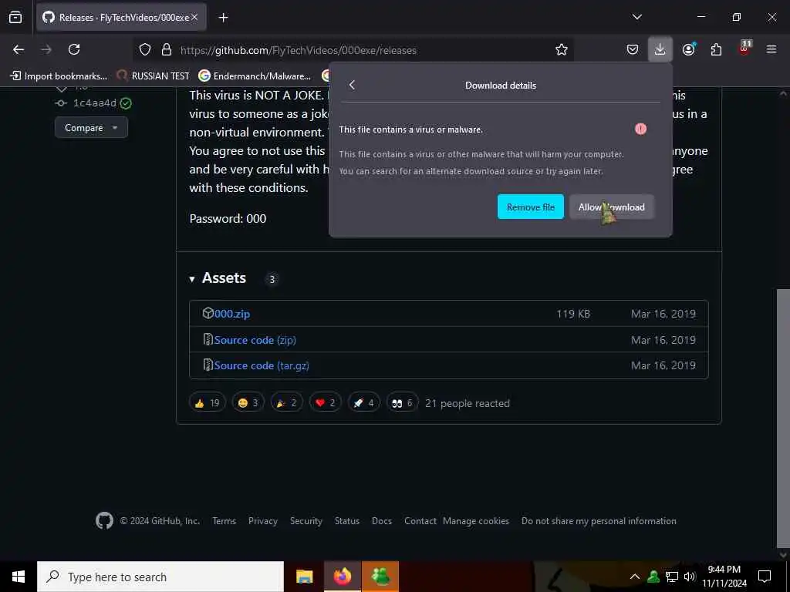The width and height of the screenshot is (790, 592).
Task: Click Do not share my personal information
Action: (599, 521)
